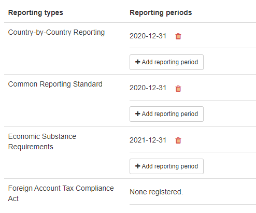Click the 2021-12-31 reporting period date

point(148,140)
